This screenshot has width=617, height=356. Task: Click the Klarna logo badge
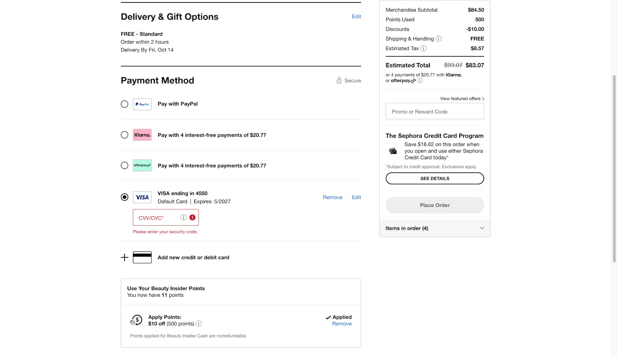tap(142, 135)
